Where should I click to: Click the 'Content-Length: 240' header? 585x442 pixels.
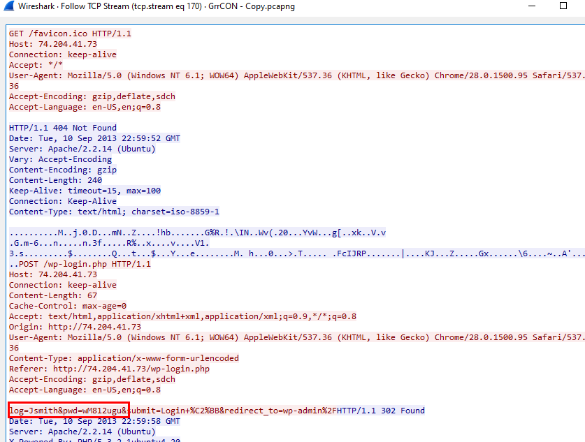point(56,180)
